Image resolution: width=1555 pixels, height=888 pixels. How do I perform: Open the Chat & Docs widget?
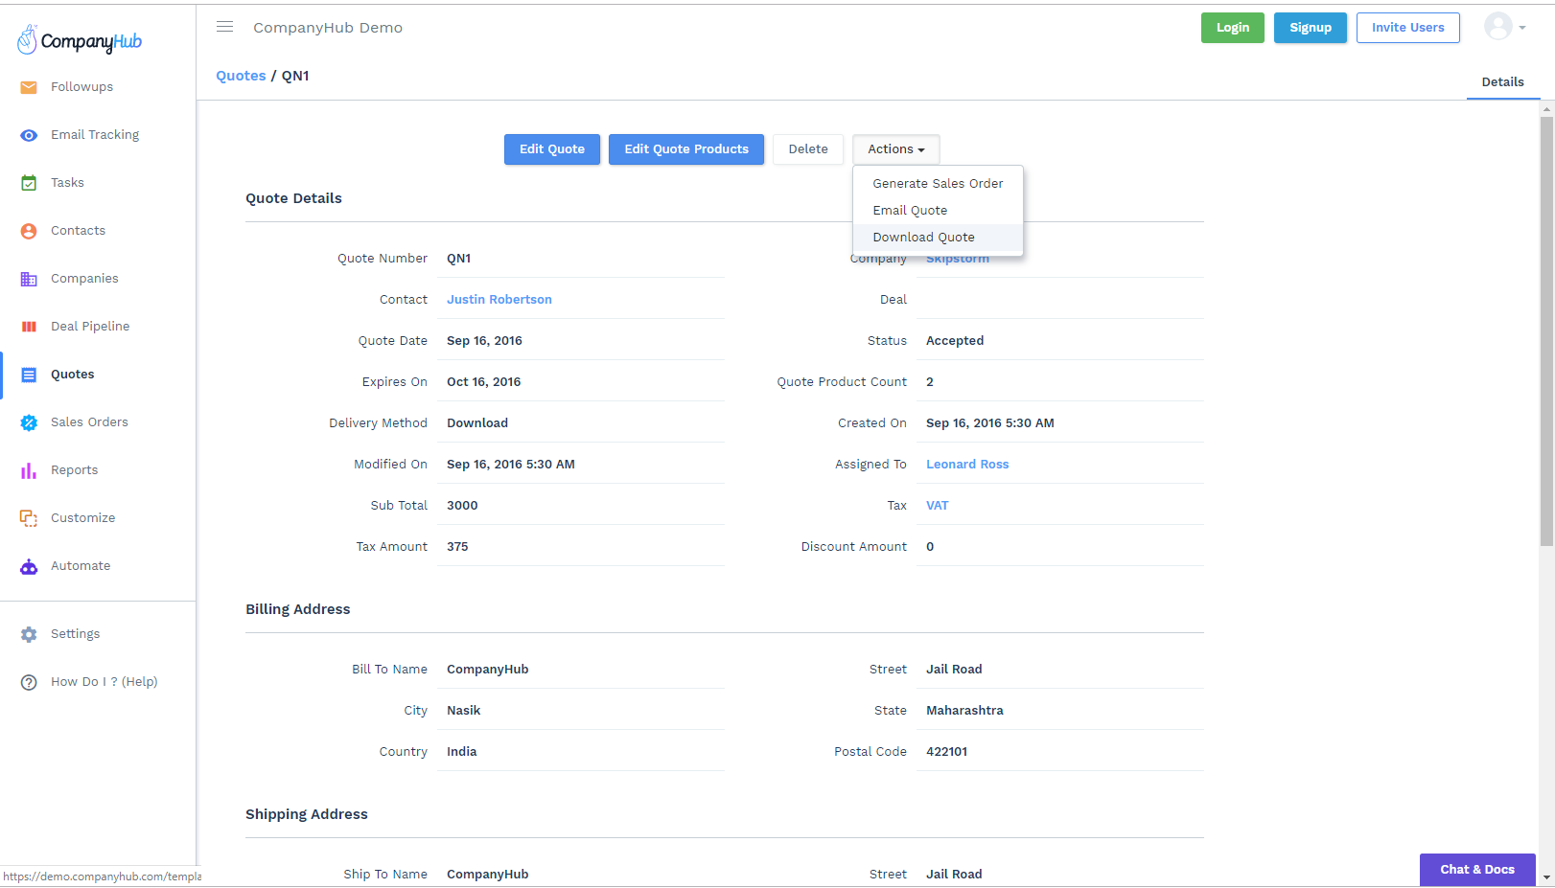pyautogui.click(x=1477, y=870)
